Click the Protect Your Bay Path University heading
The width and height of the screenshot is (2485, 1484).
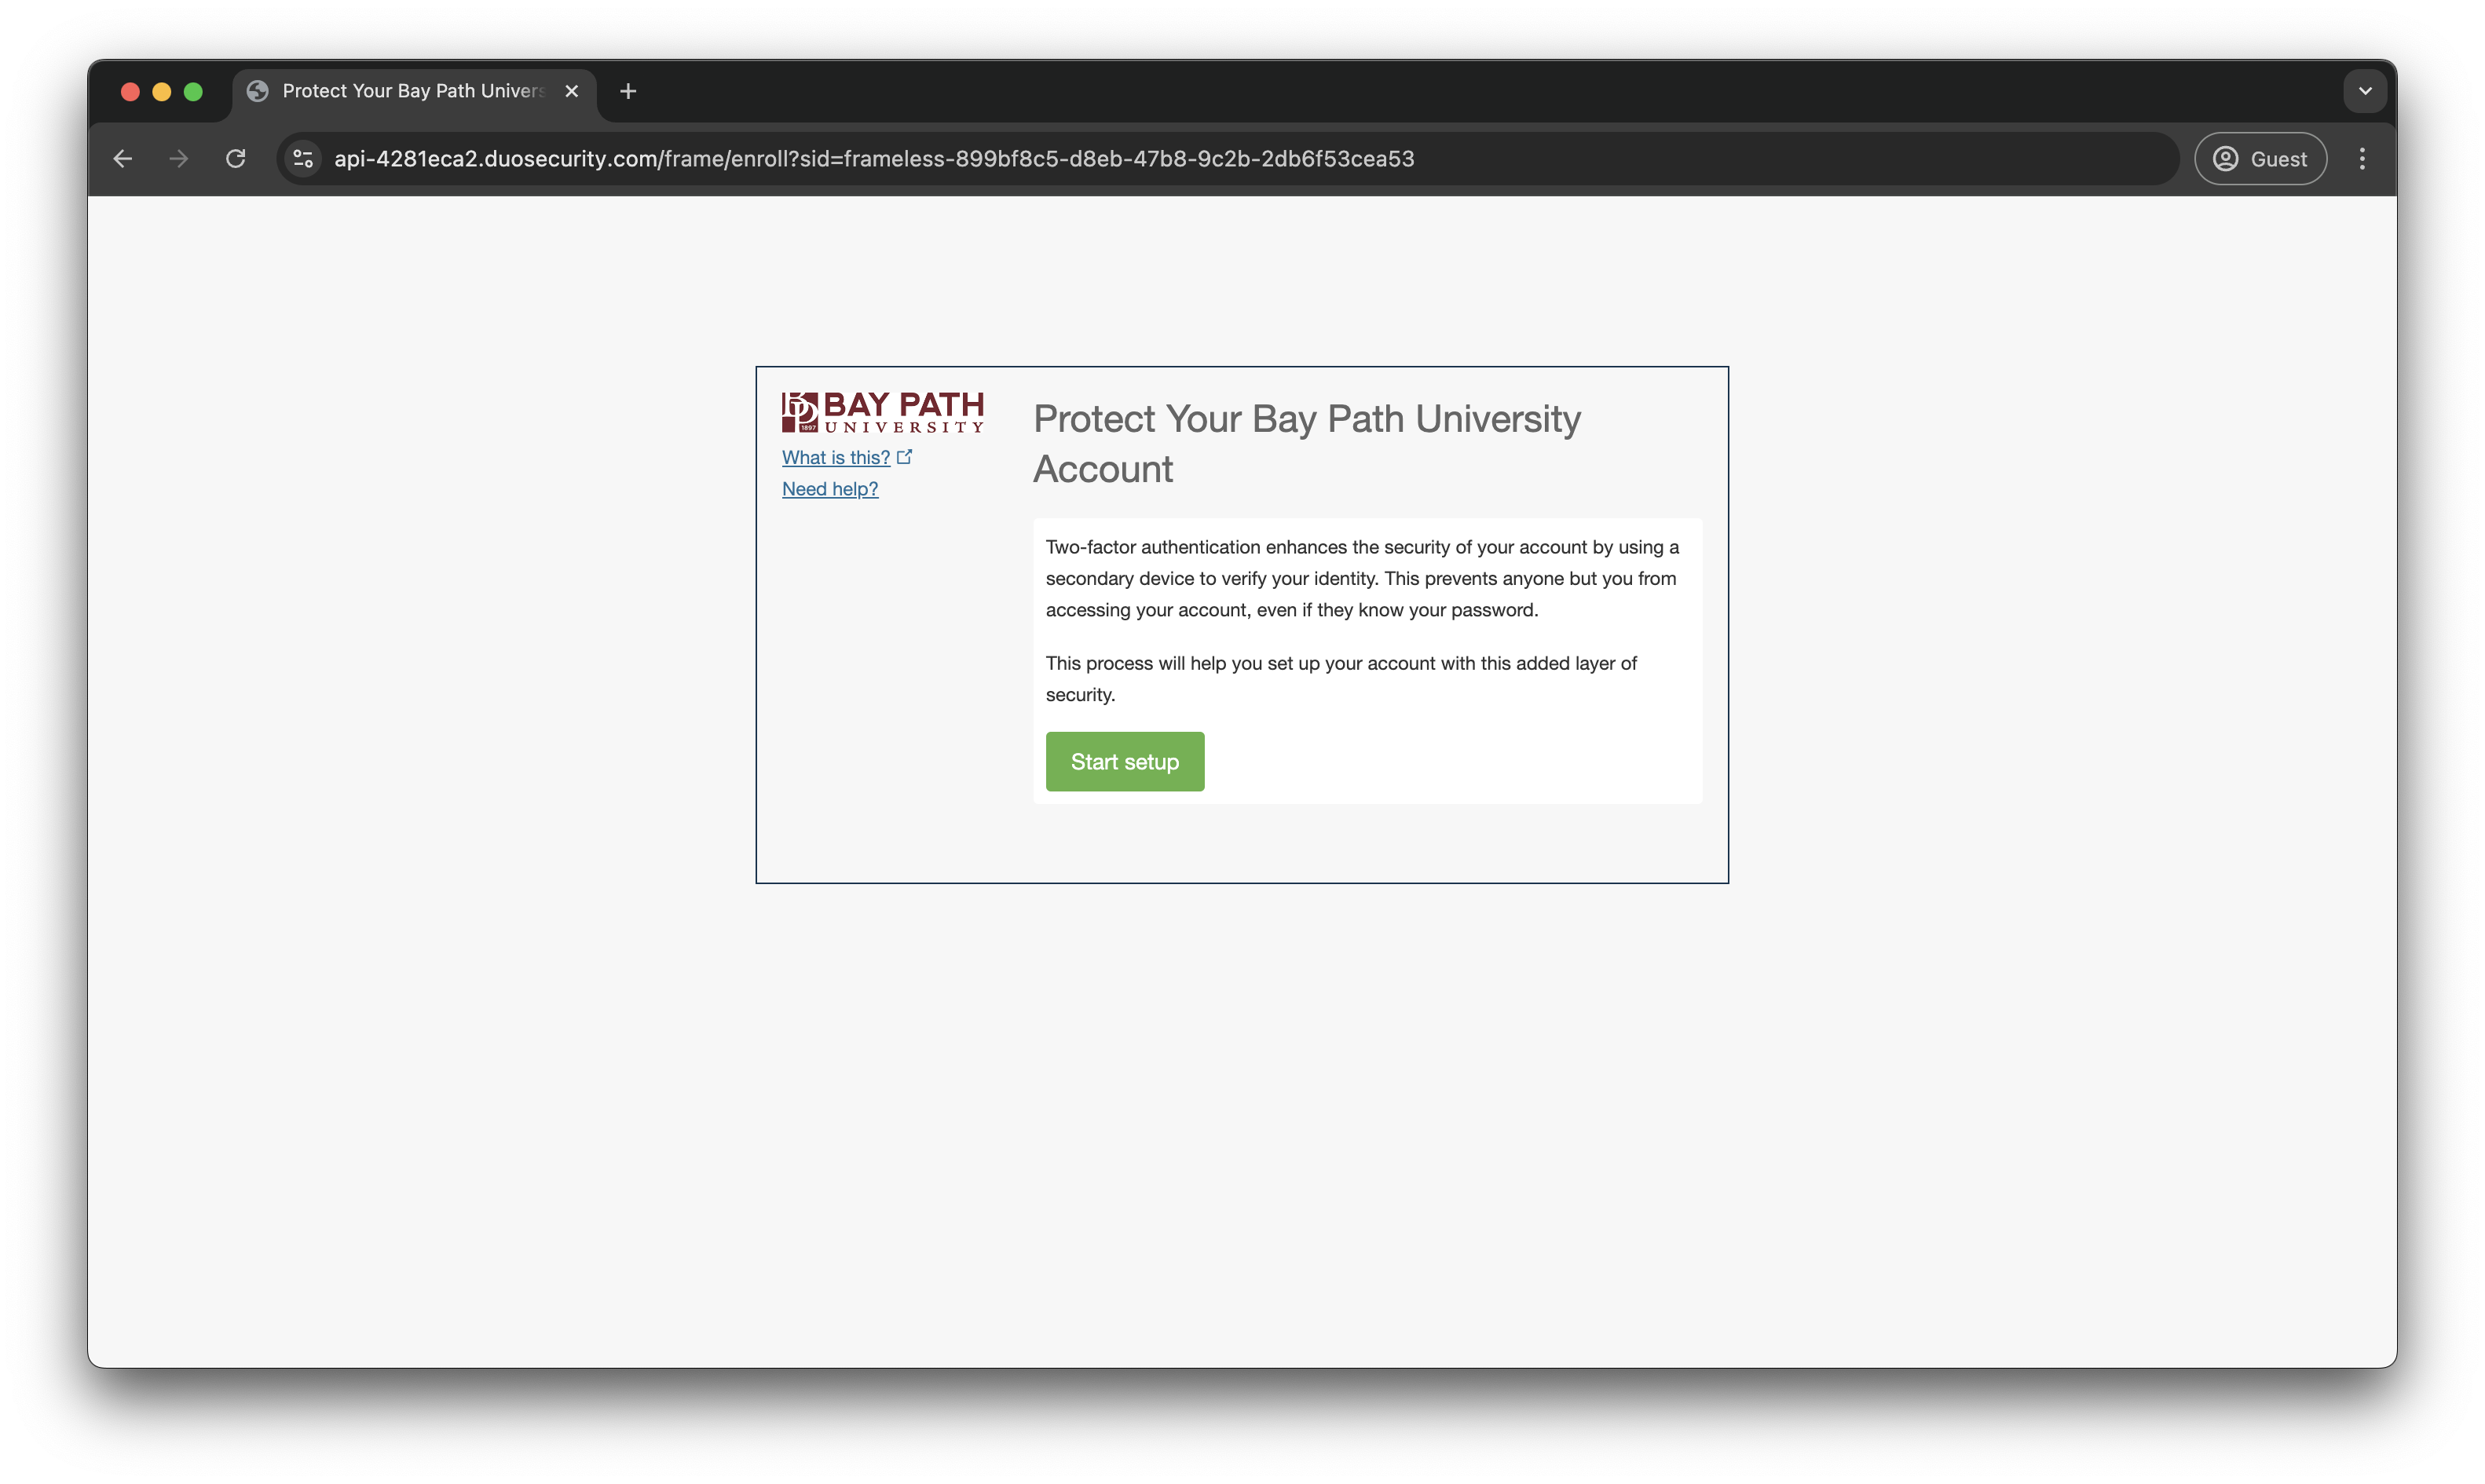click(1306, 443)
